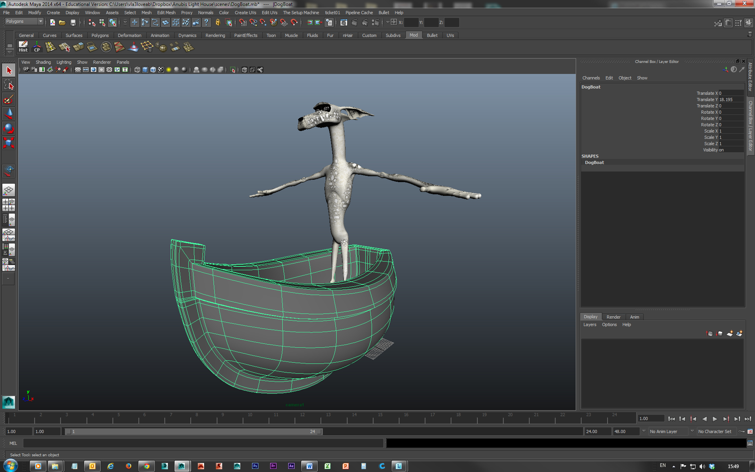
Task: Open the scene file icon
Action: (x=62, y=23)
